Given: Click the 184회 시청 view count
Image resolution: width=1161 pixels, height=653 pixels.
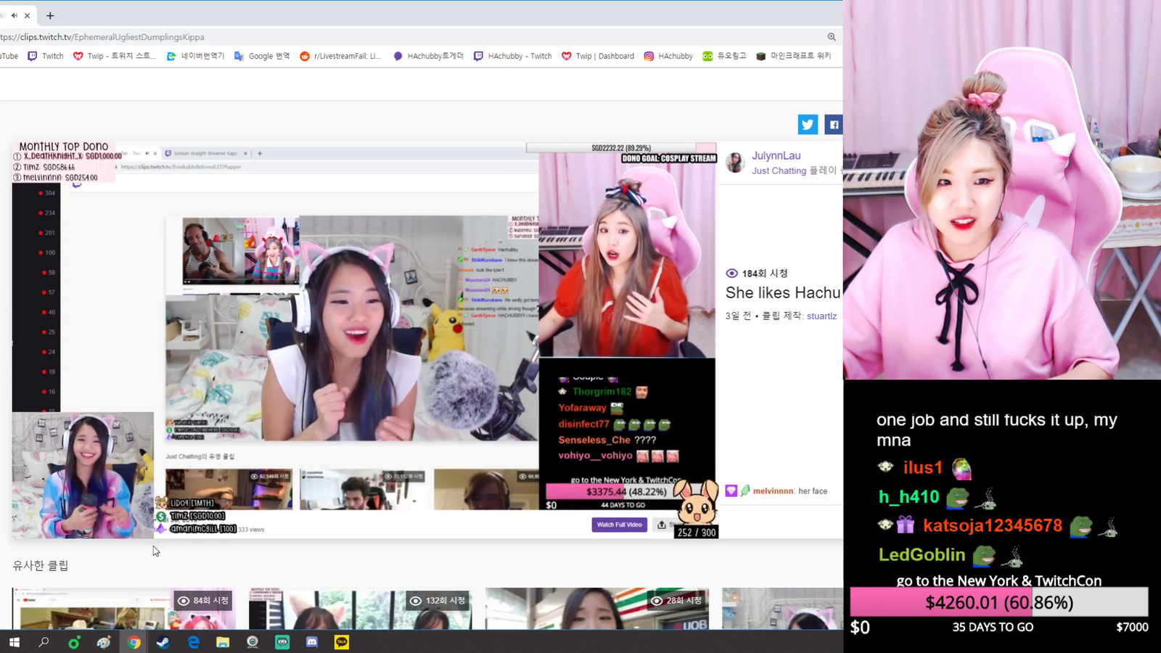Looking at the screenshot, I should (757, 273).
